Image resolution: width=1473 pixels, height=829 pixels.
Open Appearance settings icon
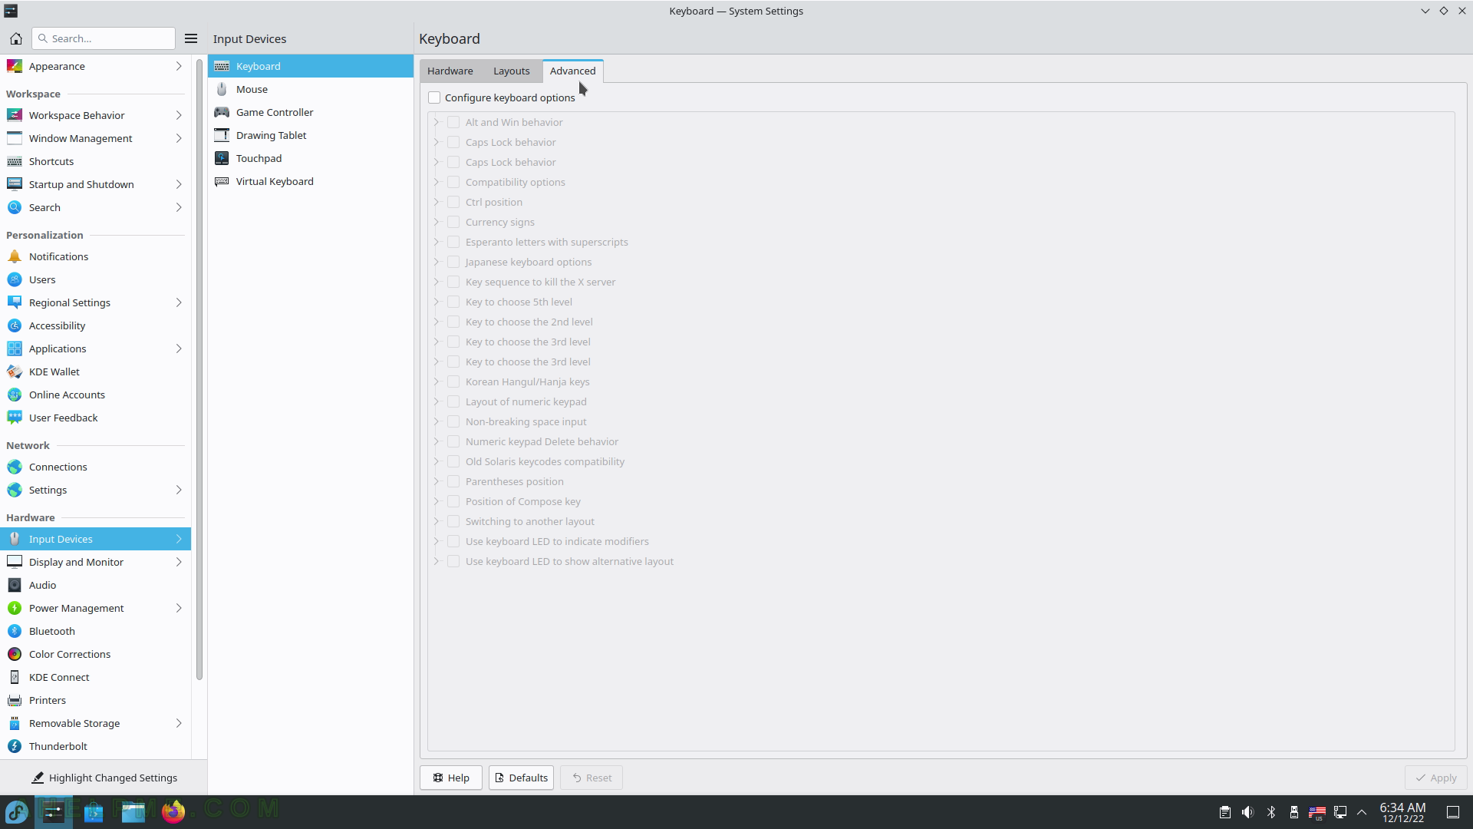(x=15, y=66)
